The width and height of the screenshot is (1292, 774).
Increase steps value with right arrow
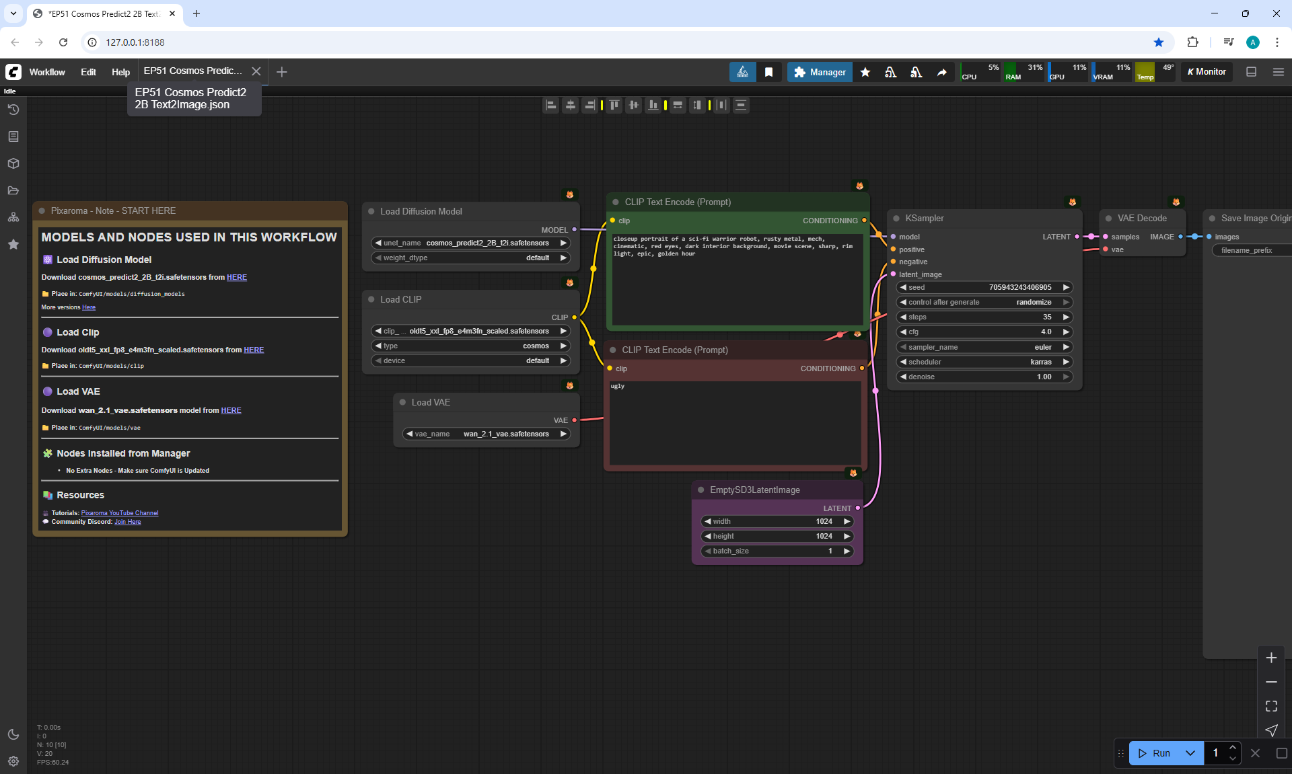click(1066, 317)
